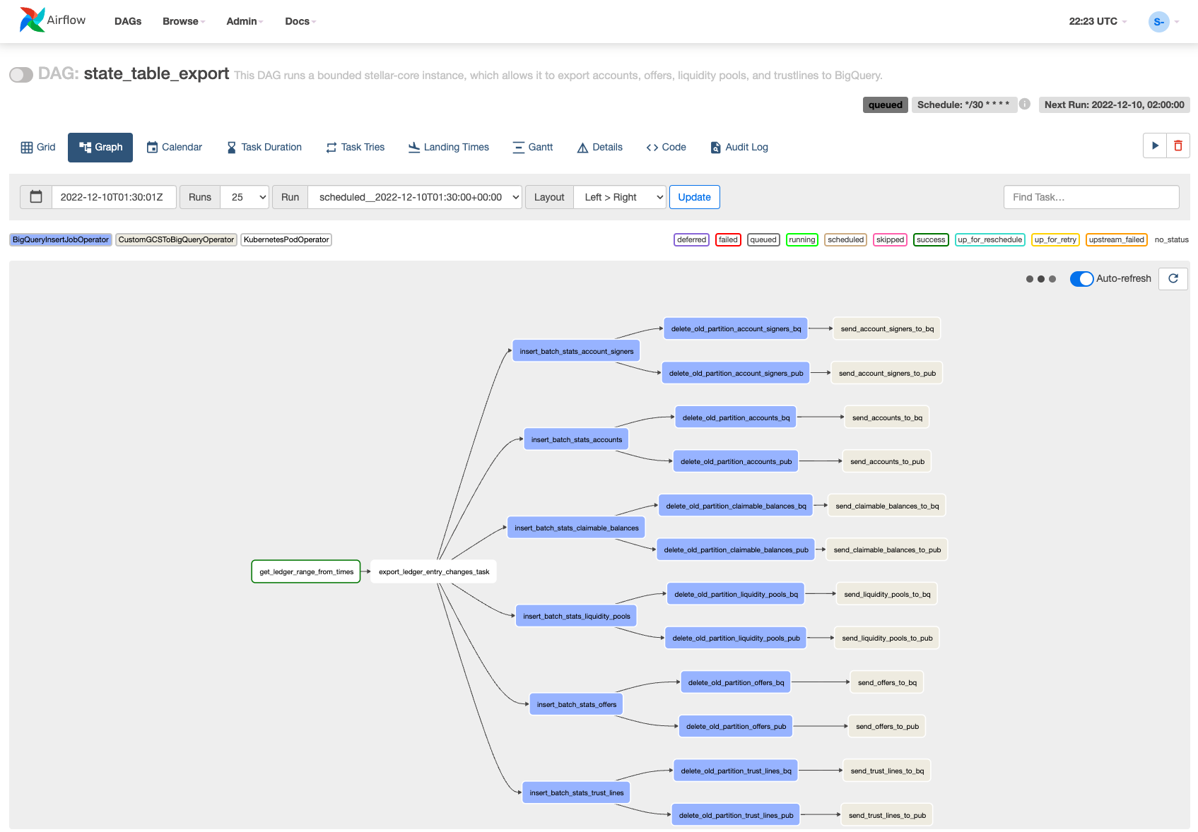Image resolution: width=1198 pixels, height=832 pixels.
Task: Click the three dots loading indicator
Action: tap(1040, 279)
